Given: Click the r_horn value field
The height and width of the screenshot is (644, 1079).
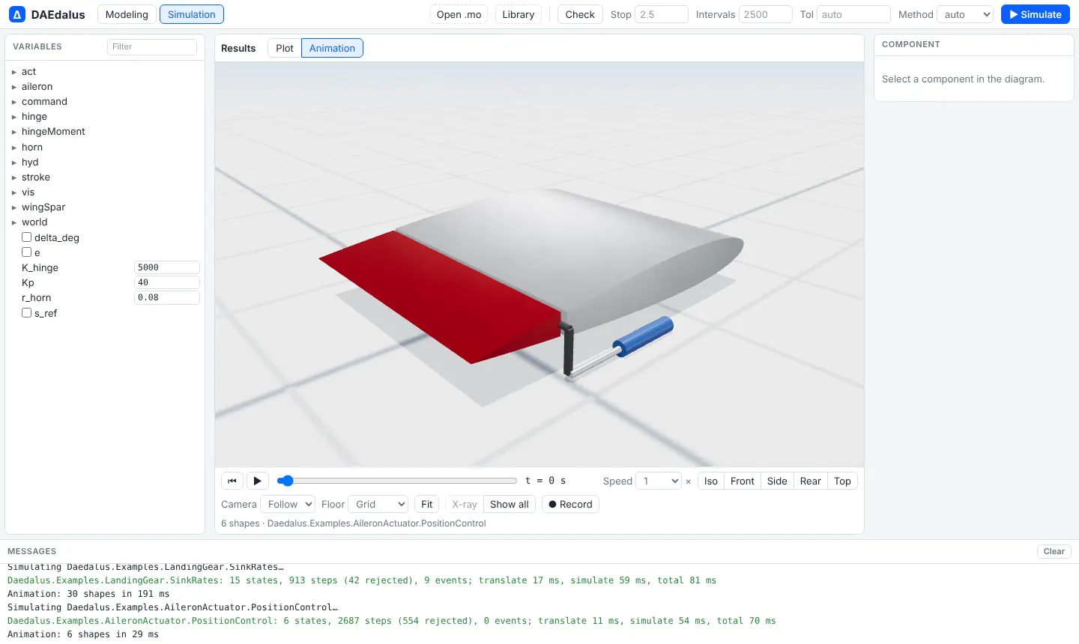Looking at the screenshot, I should point(167,297).
